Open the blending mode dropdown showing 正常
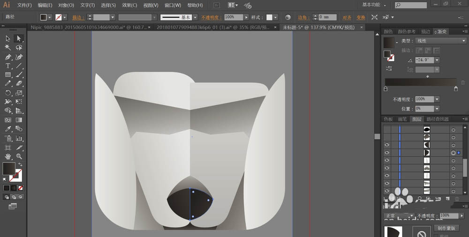Image resolution: width=469 pixels, height=237 pixels. [x=399, y=215]
